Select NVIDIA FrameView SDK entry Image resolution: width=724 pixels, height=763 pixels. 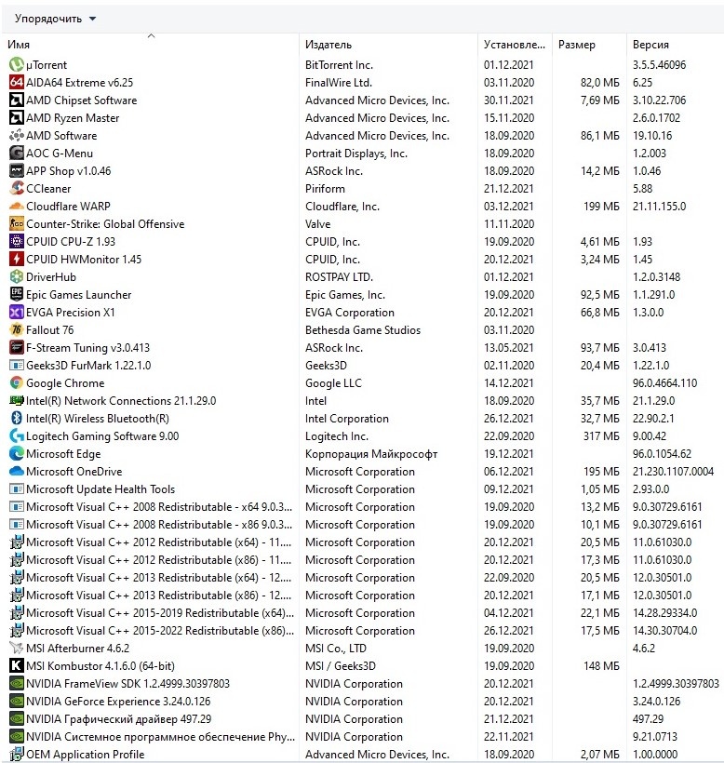tap(363, 684)
